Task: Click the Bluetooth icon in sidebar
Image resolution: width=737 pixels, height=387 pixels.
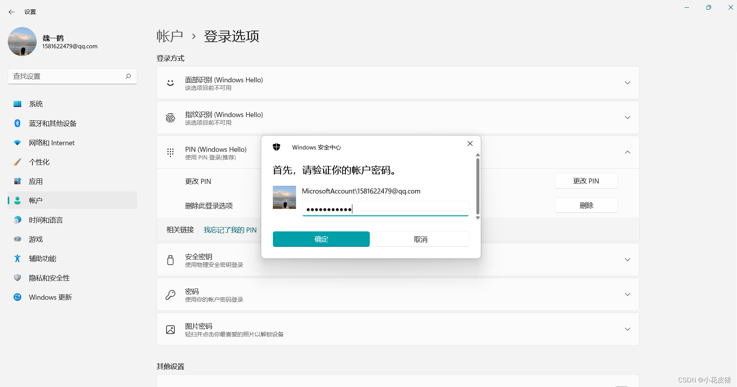Action: (17, 123)
